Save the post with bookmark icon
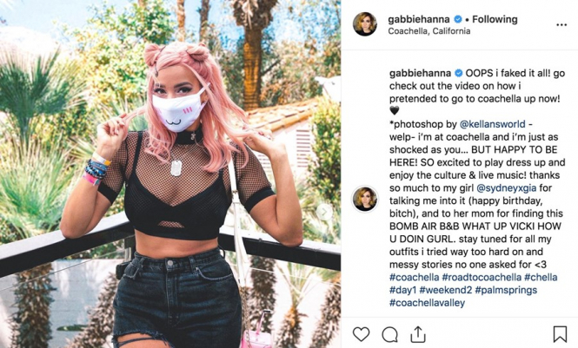 coord(560,334)
